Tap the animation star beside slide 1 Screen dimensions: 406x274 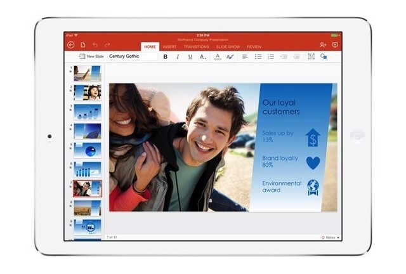(x=70, y=71)
